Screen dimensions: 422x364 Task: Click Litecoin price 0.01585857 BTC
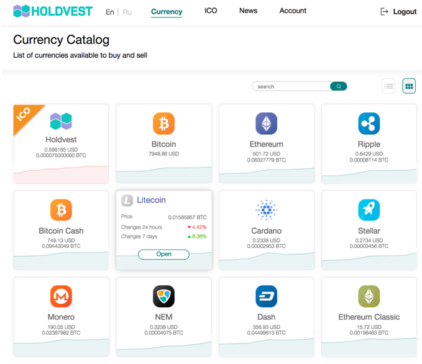(x=187, y=217)
